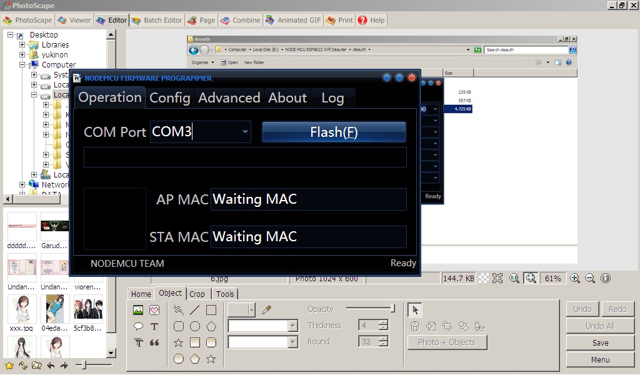The image size is (640, 375).
Task: Select the xxx.jpg thumbnail
Action: (x=21, y=313)
